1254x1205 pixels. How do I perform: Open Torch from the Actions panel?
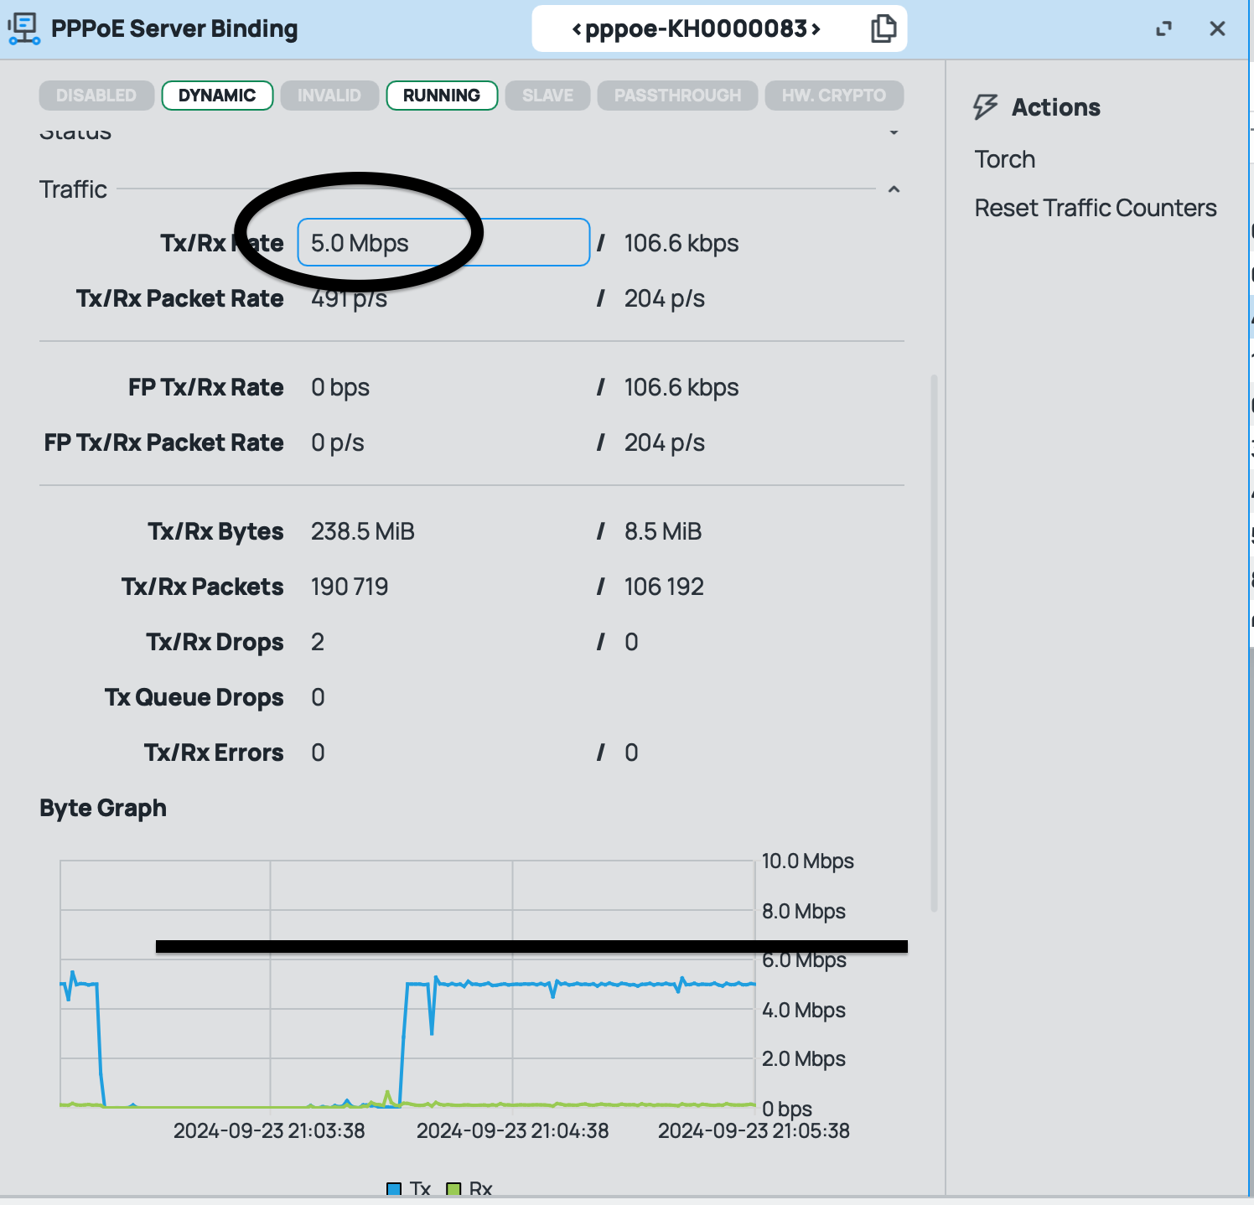pos(1004,159)
